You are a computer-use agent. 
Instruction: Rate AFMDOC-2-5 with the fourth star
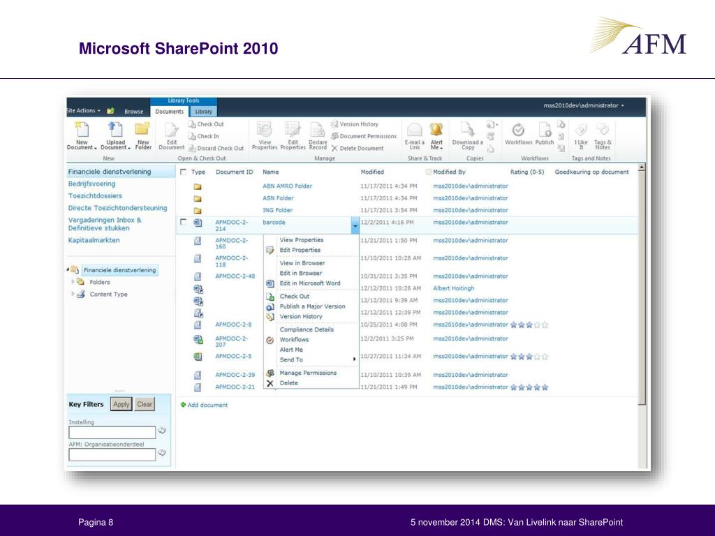click(x=537, y=357)
